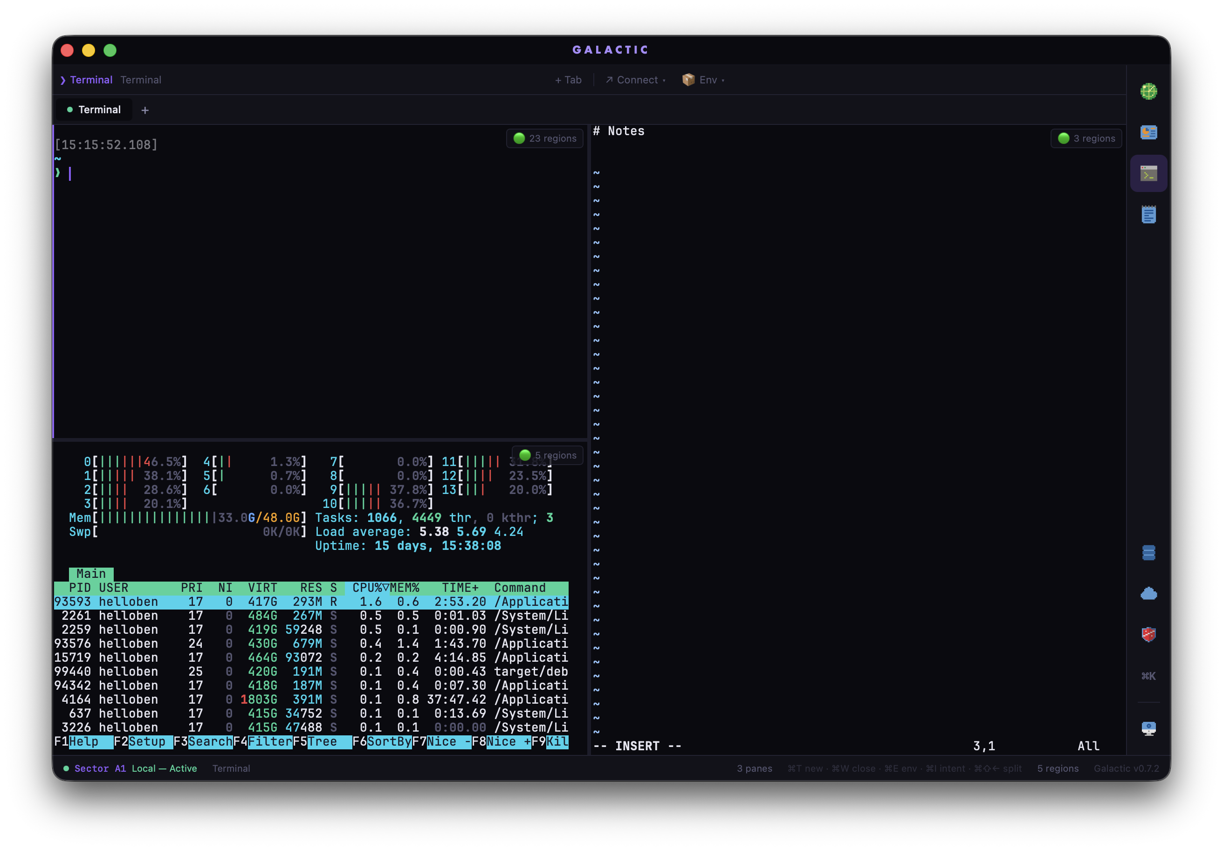The height and width of the screenshot is (850, 1223).
Task: Select the Terminal tab
Action: pos(94,110)
